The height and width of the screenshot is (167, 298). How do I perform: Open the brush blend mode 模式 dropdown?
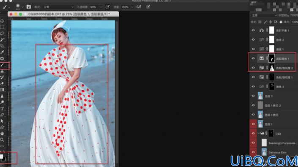coord(58,7)
